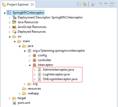Select OldLoginInterceptor.java file

(x=60, y=79)
